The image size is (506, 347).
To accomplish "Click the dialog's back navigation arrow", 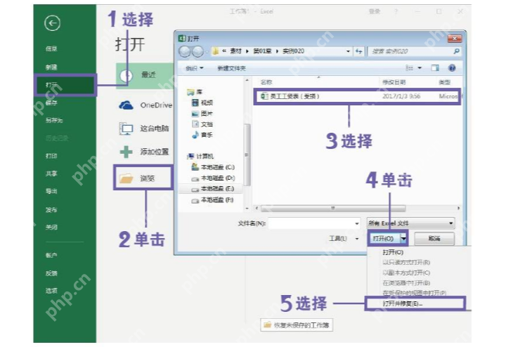I will 185,51.
